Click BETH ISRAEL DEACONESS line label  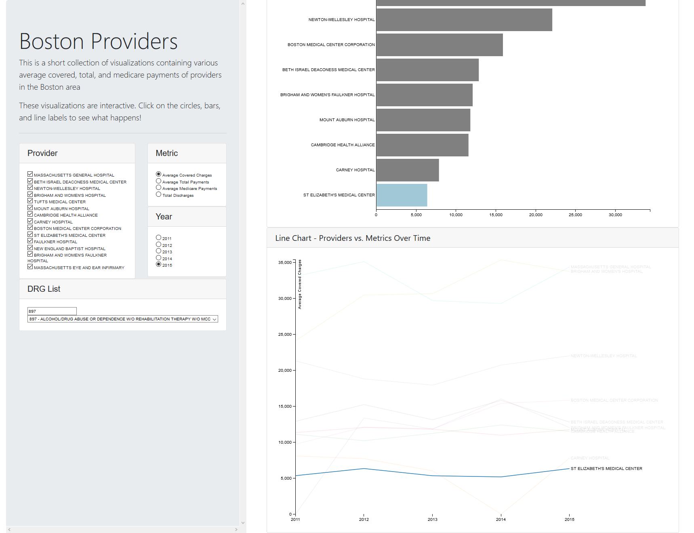[x=617, y=422]
